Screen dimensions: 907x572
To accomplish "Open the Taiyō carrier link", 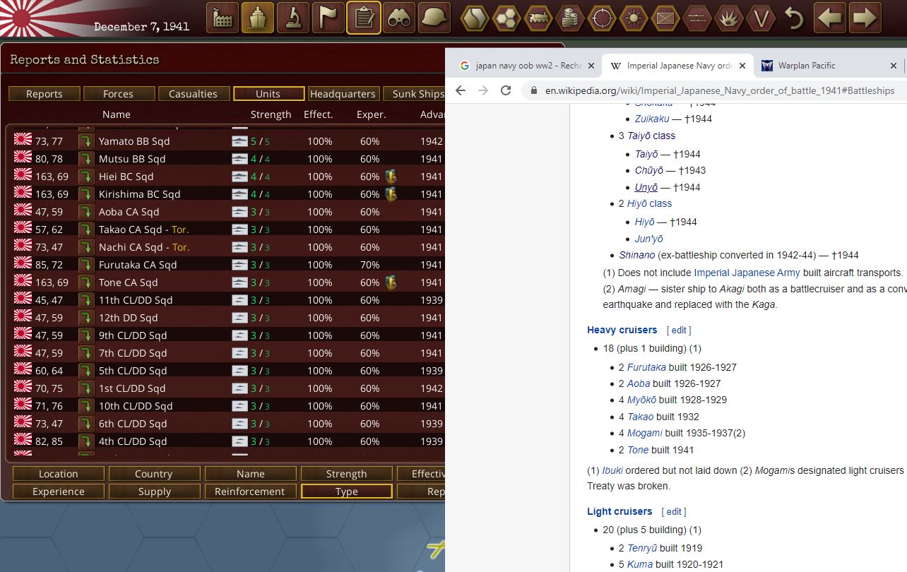I will coord(646,154).
